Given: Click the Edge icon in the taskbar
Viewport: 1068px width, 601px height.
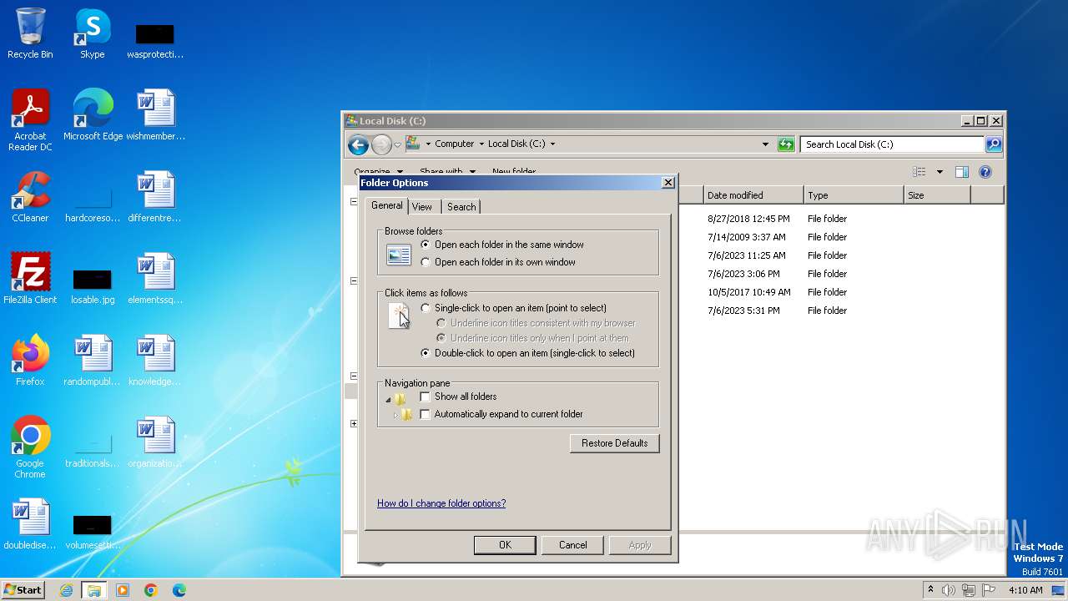Looking at the screenshot, I should pos(179,590).
